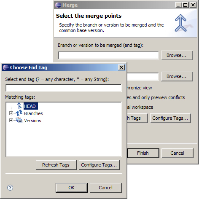
Task: Click the Versions tag icon
Action: (x=19, y=120)
